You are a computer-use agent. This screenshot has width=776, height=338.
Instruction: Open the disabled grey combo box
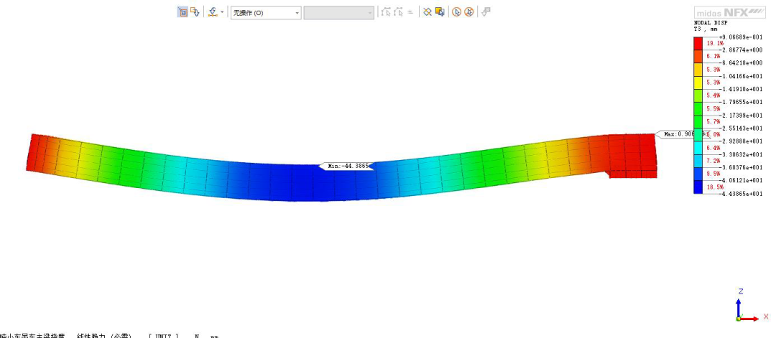coord(339,12)
